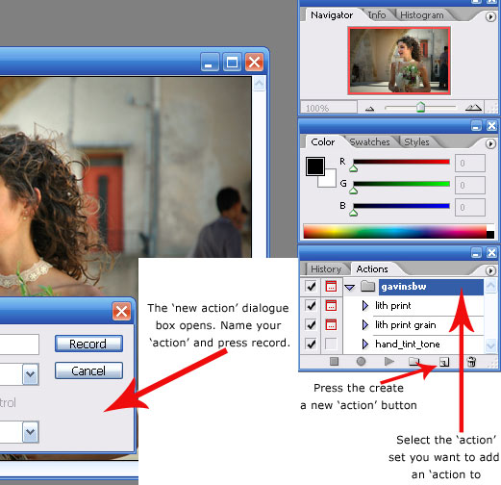Screen dimensions: 501x485
Task: Select the gavinsbw action set row
Action: click(431, 287)
